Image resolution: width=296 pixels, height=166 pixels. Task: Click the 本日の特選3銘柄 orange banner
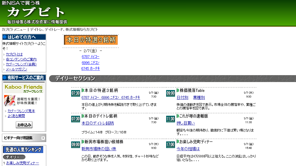[91, 40]
